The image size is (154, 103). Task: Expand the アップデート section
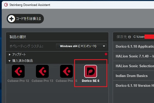pyautogui.click(x=10, y=55)
